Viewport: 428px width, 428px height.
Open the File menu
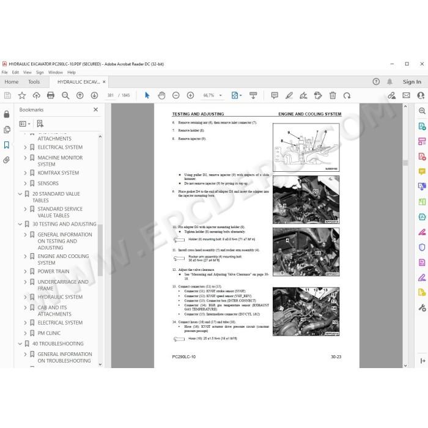pyautogui.click(x=5, y=72)
